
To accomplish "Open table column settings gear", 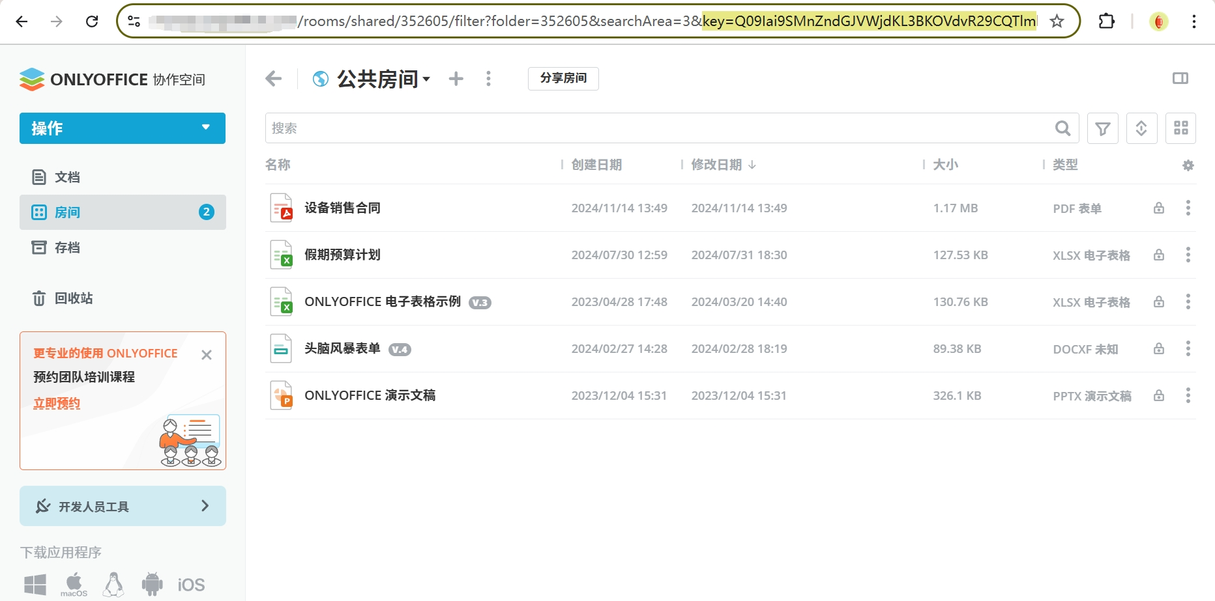I will click(x=1188, y=165).
